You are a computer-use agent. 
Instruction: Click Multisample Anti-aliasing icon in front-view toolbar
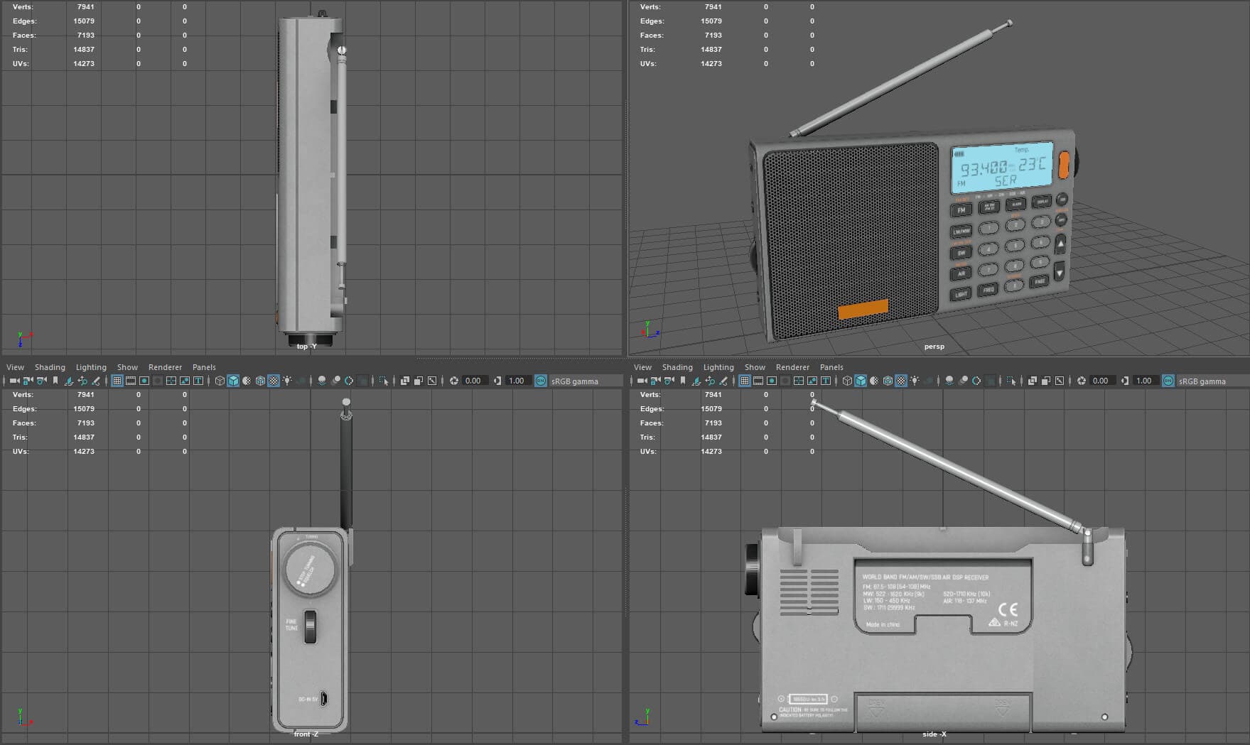pyautogui.click(x=349, y=381)
